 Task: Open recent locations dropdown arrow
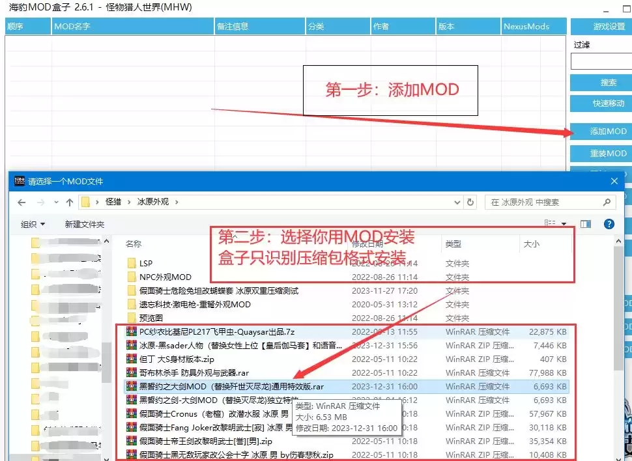coord(56,203)
